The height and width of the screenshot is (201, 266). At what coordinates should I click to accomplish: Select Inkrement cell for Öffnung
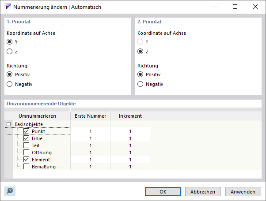[130, 153]
